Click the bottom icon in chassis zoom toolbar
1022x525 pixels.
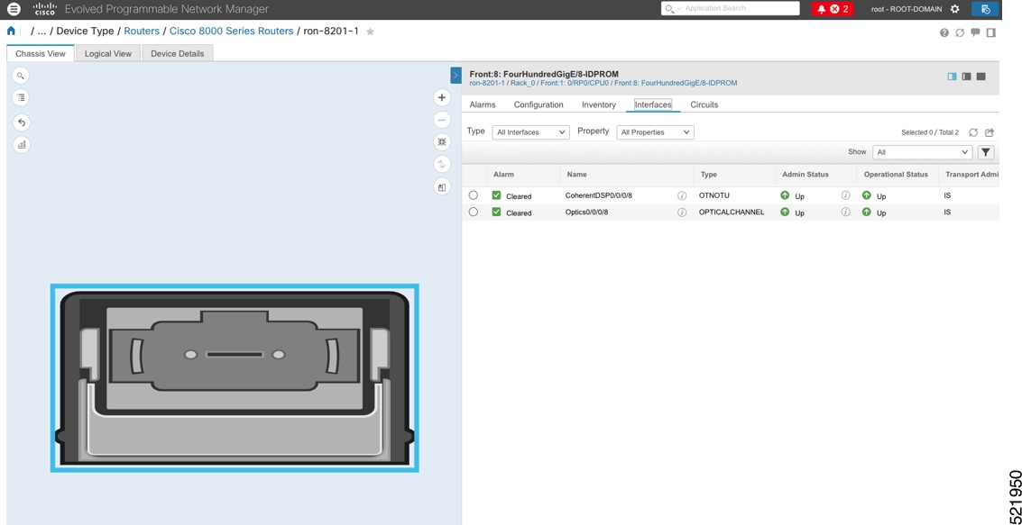[x=442, y=187]
